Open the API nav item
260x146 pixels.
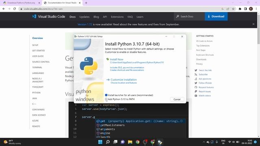tap(105, 17)
